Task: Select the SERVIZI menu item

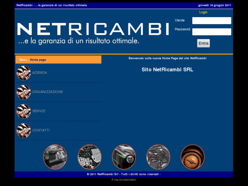Action: coord(39,111)
